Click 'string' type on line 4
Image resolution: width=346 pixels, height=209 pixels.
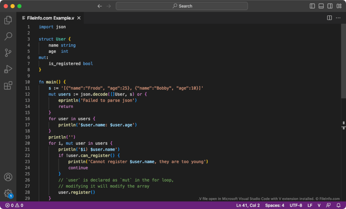[68, 45]
